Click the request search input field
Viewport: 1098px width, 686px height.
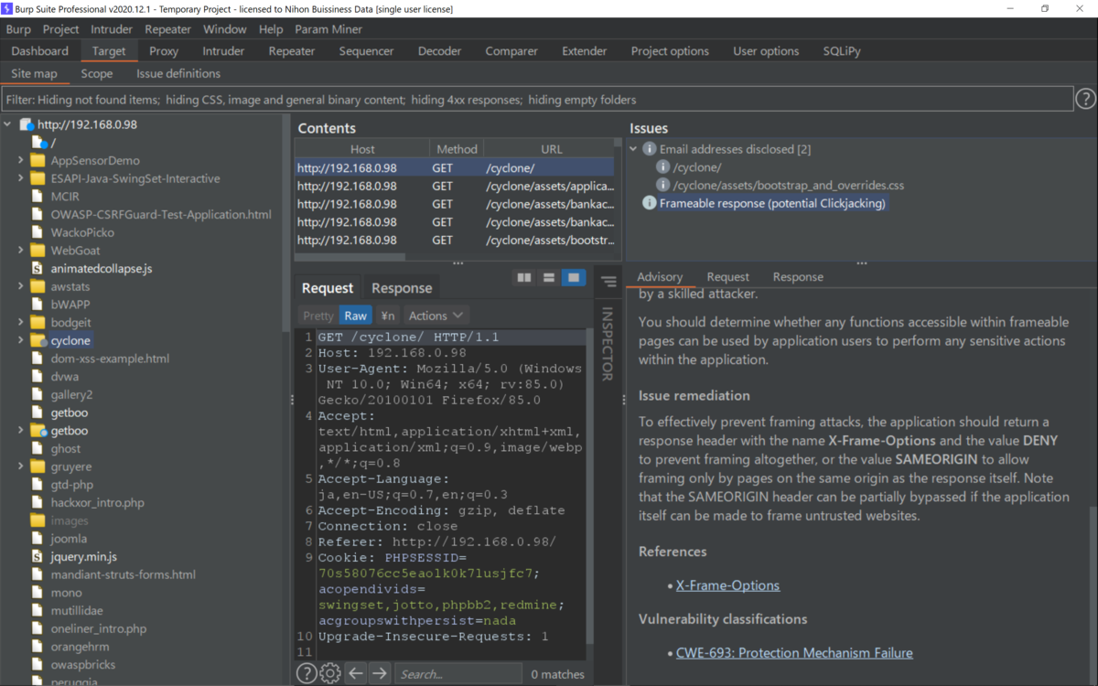[458, 674]
